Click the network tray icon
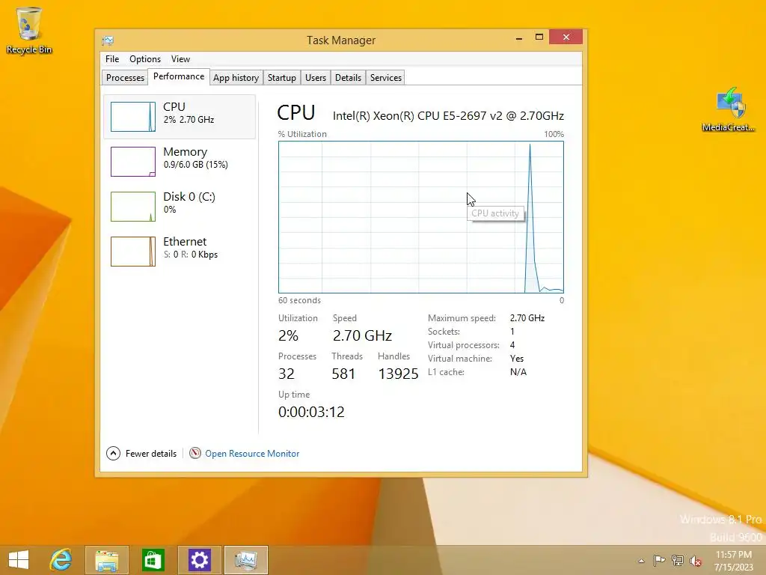 (x=678, y=560)
